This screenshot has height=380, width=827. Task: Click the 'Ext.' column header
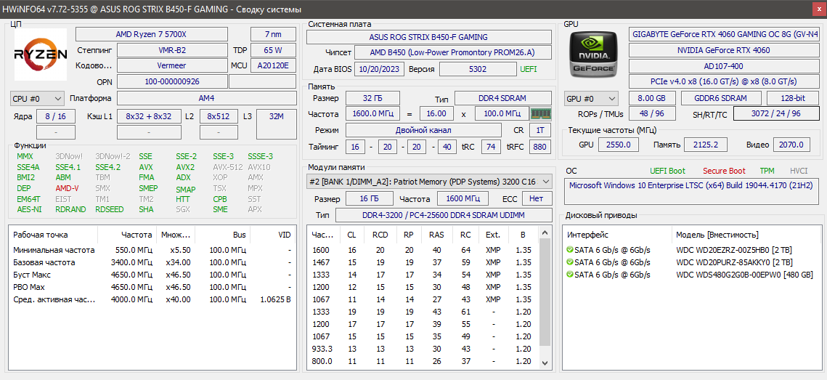[493, 235]
